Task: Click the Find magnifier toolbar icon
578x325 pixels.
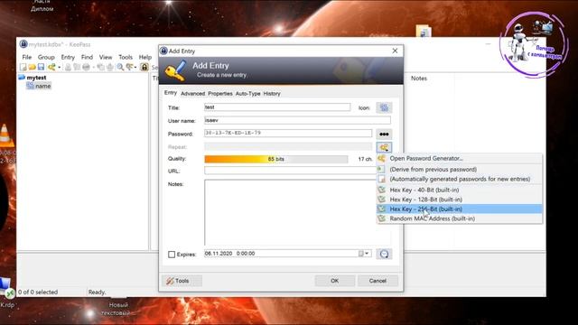Action: pyautogui.click(x=120, y=67)
